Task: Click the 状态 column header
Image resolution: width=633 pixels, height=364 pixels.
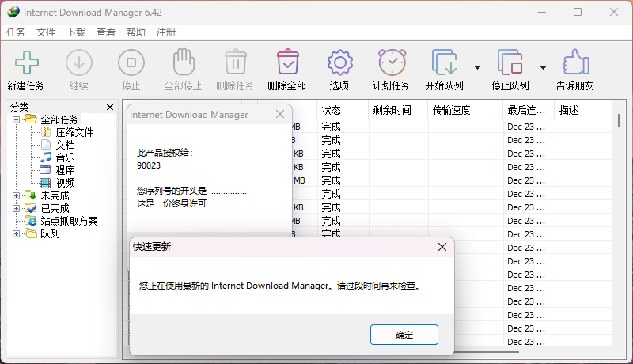Action: [332, 110]
